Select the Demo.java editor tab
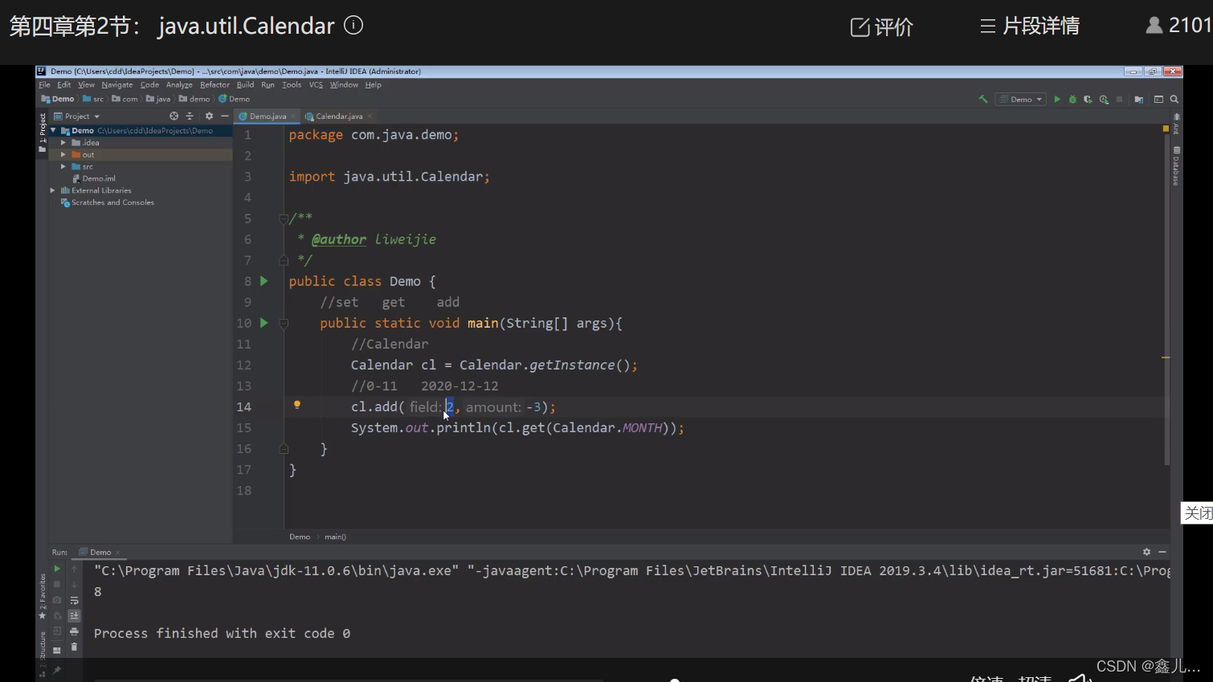Image resolution: width=1213 pixels, height=682 pixels. pos(268,116)
